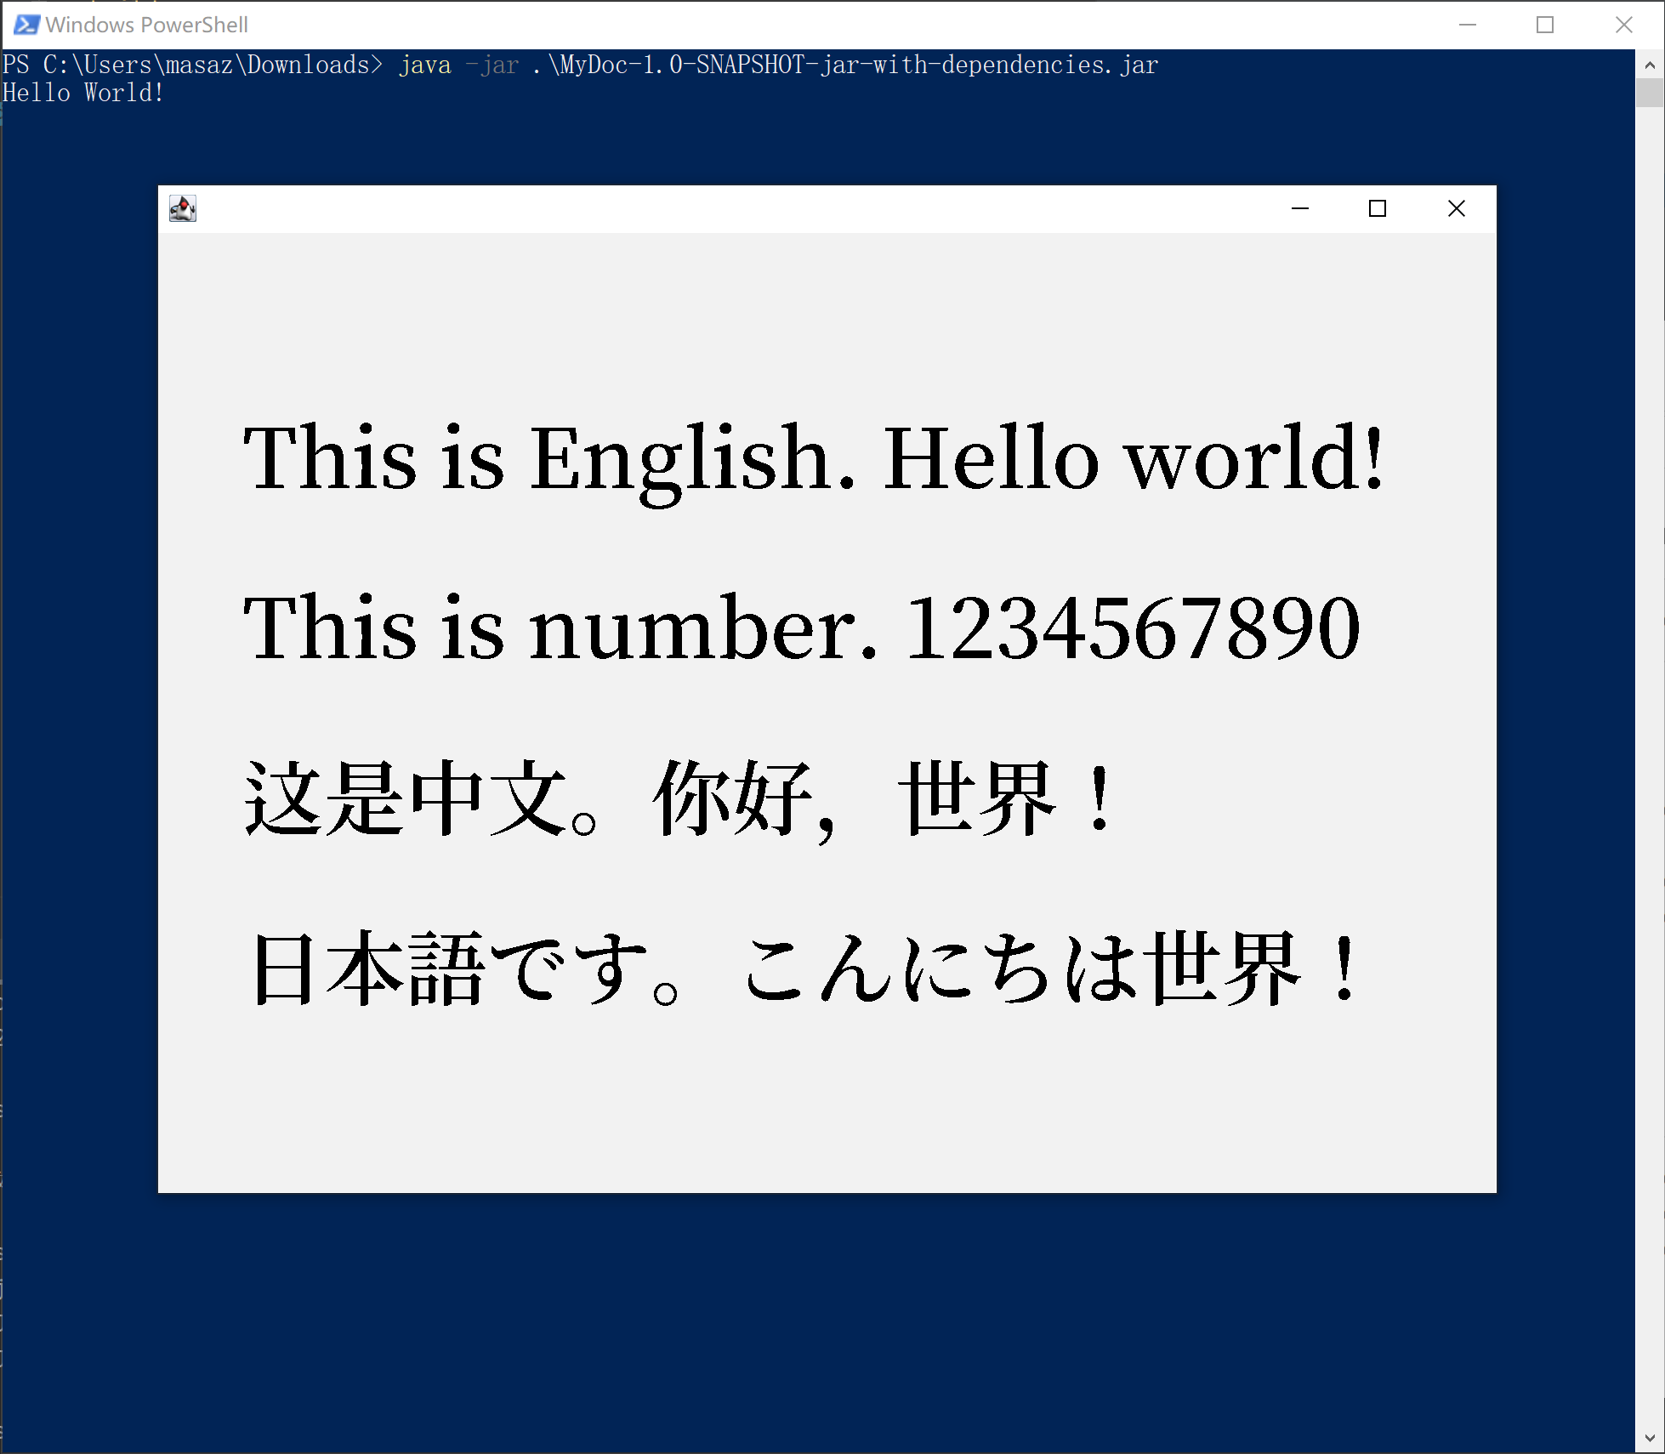Viewport: 1665px width, 1454px height.
Task: Click the 'This is English. Hello world!' line
Action: point(813,459)
